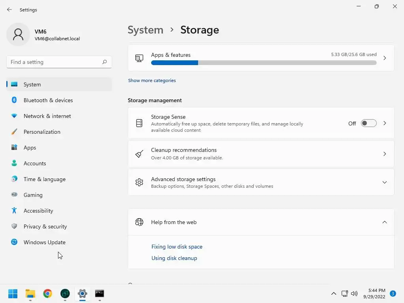Open Chrome from the taskbar

point(48,294)
